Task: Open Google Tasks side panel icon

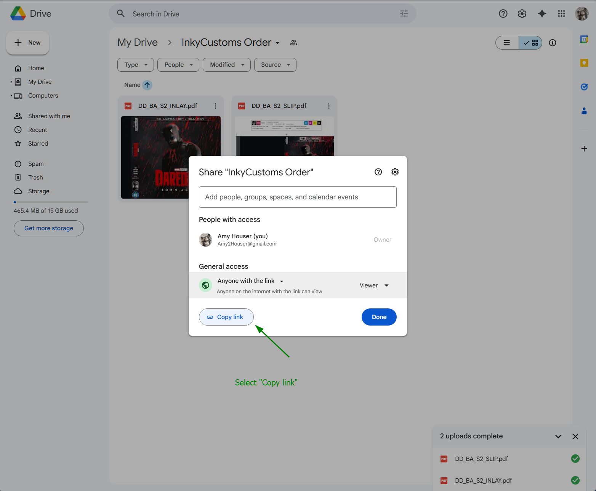Action: (x=584, y=87)
